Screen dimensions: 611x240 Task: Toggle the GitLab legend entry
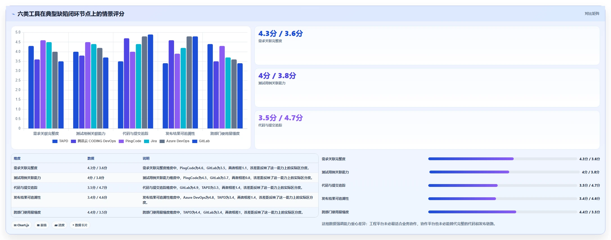pos(201,141)
